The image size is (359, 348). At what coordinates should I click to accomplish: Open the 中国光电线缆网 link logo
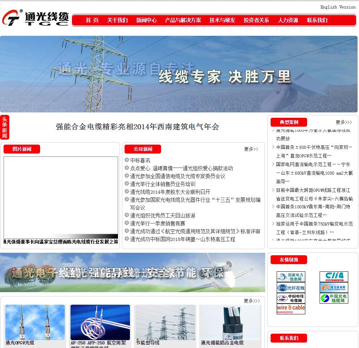point(334,298)
